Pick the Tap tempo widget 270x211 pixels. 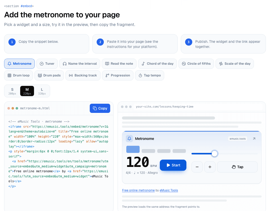[150, 75]
